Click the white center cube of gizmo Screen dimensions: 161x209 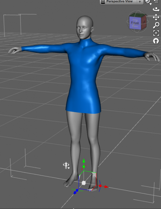click(84, 183)
